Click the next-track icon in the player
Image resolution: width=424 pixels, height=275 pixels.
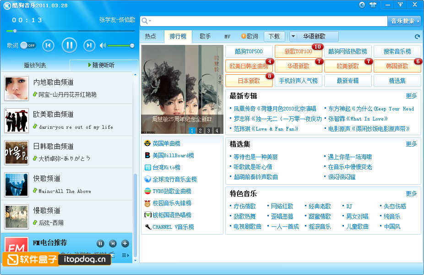tap(88, 45)
